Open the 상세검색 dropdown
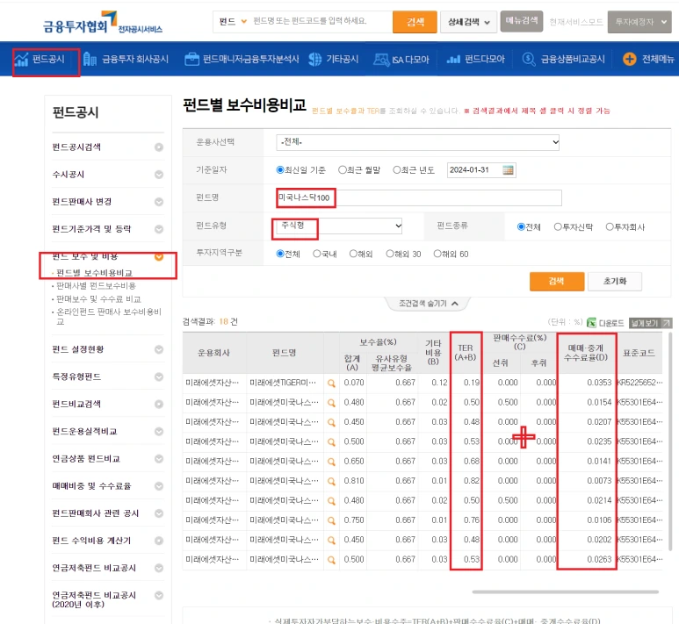The width and height of the screenshot is (679, 624). [468, 22]
